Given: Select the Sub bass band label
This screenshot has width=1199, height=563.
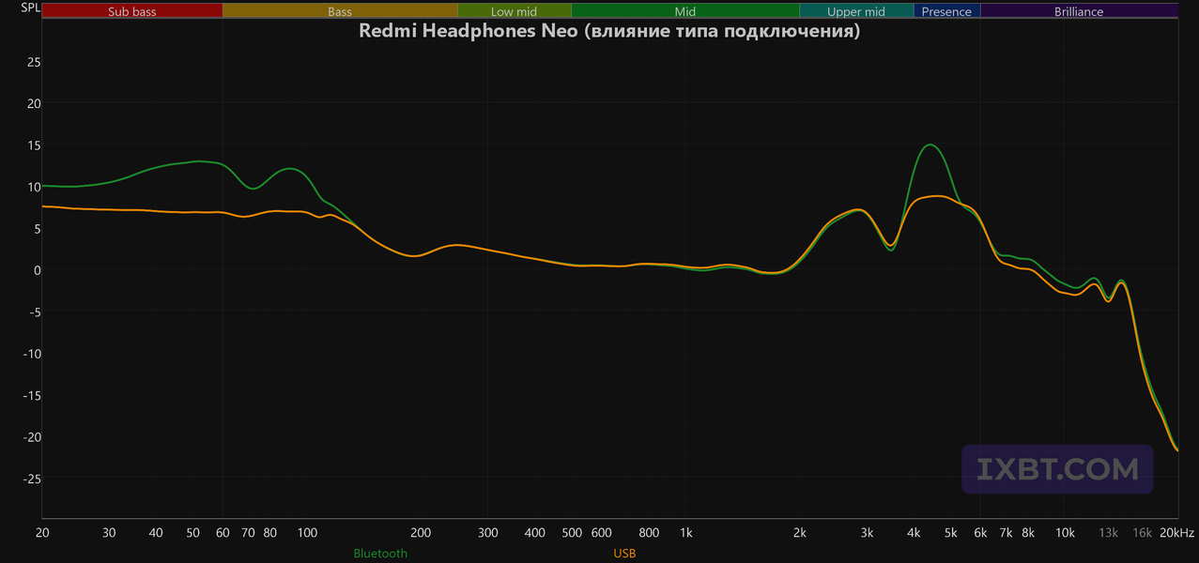Looking at the screenshot, I should pyautogui.click(x=132, y=11).
